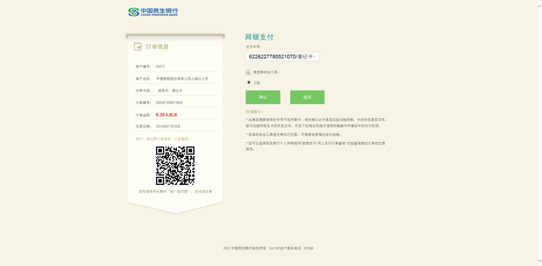The width and height of the screenshot is (542, 266).
Task: Click the 提示:请记录订单信息 hint text
Action: pos(162,139)
